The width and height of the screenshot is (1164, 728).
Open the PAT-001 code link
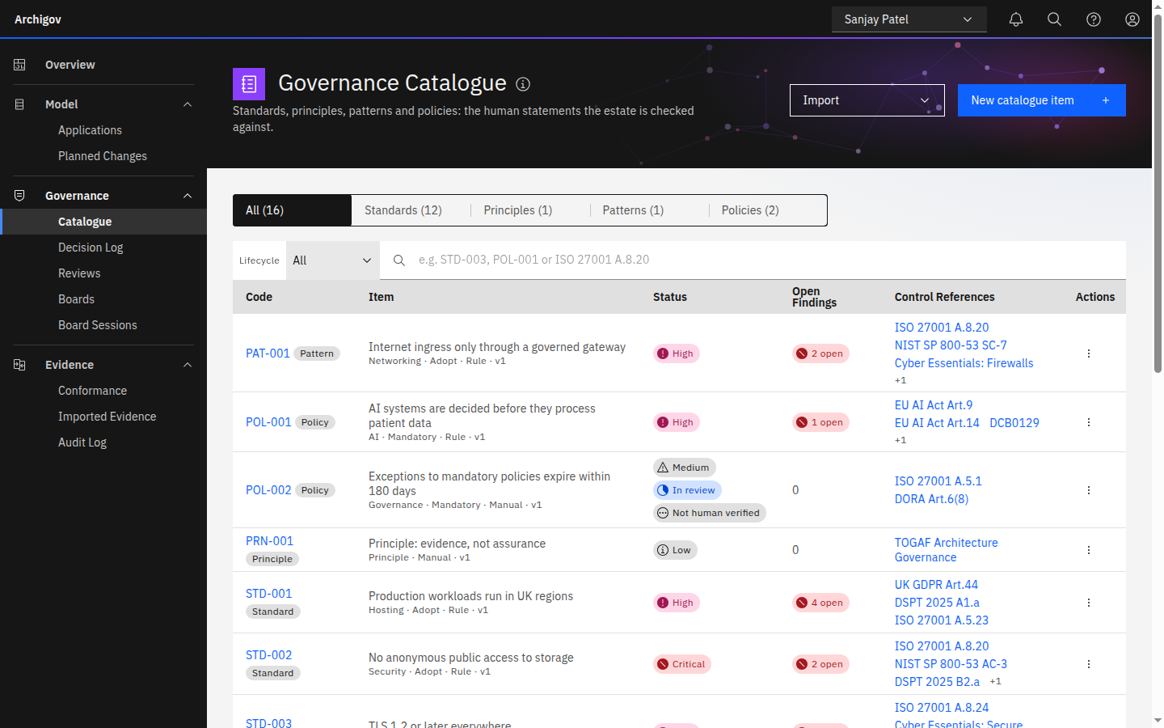(x=268, y=353)
